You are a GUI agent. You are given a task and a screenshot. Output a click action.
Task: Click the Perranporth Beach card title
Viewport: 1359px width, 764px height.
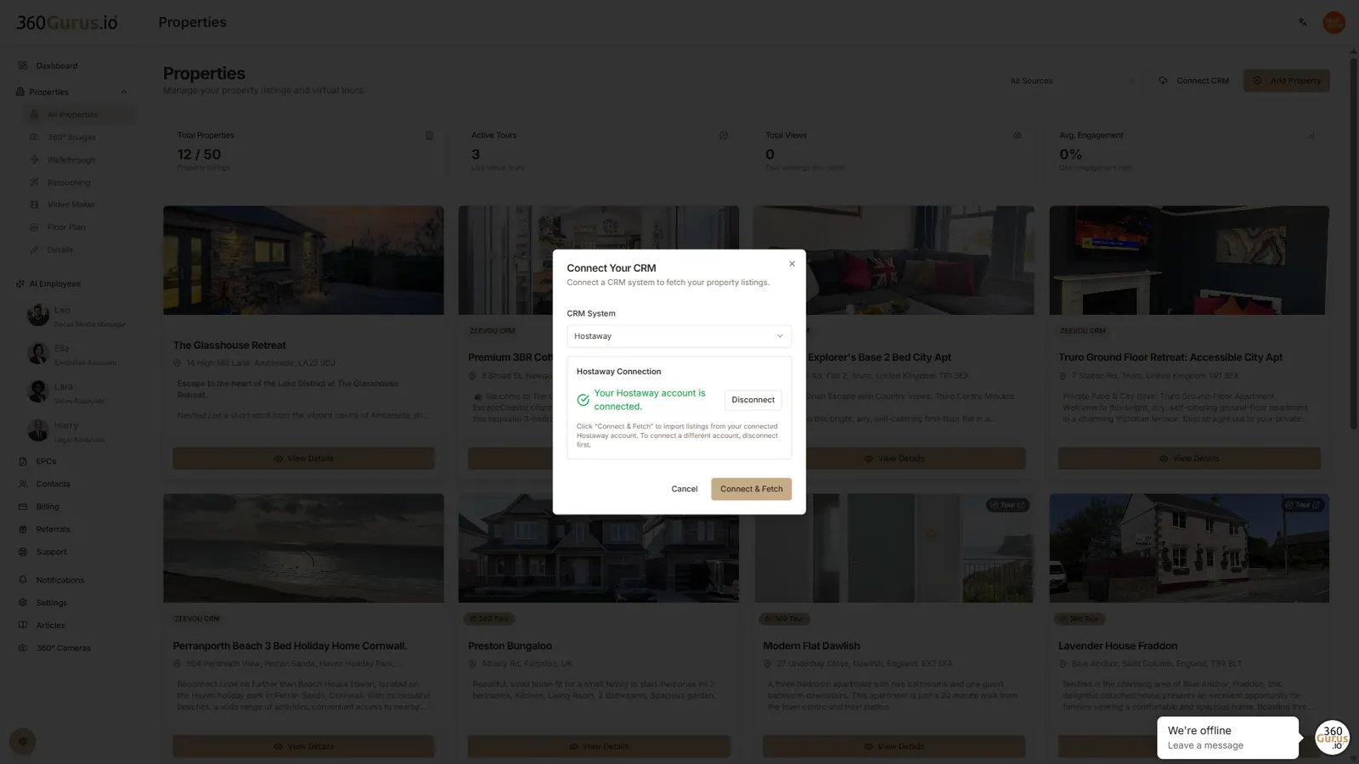[290, 646]
